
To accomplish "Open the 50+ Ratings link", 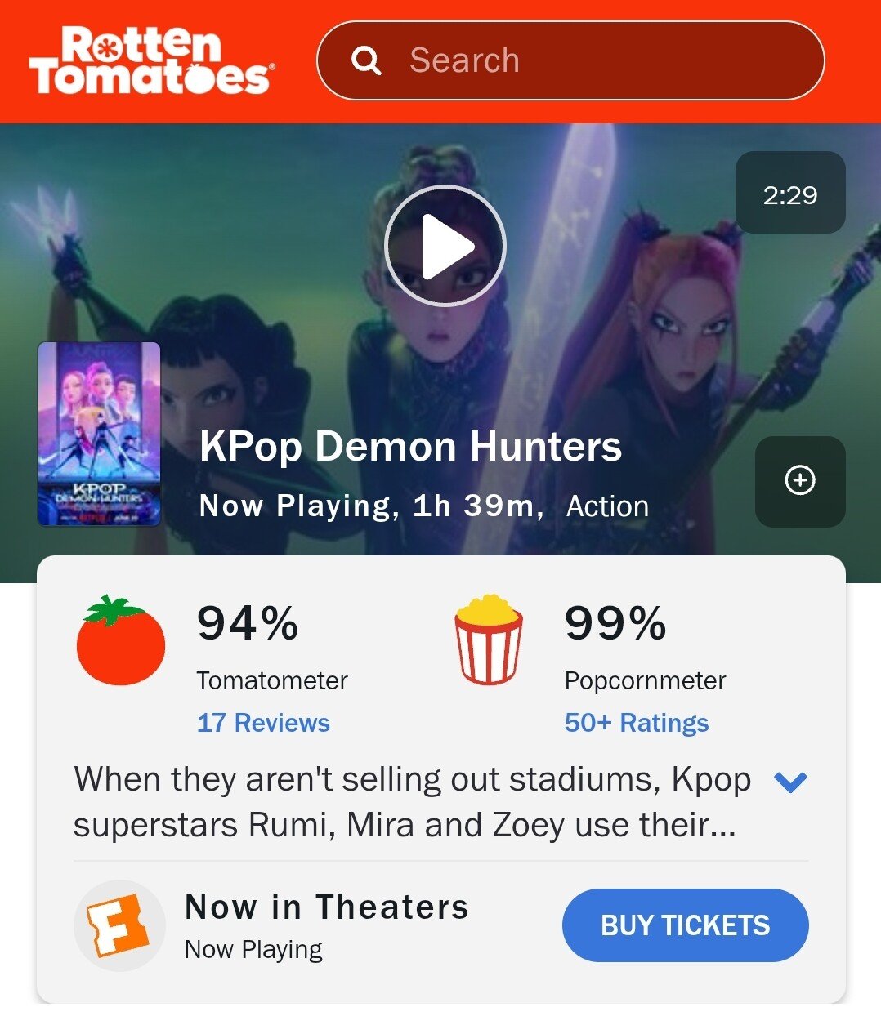I will pos(637,723).
